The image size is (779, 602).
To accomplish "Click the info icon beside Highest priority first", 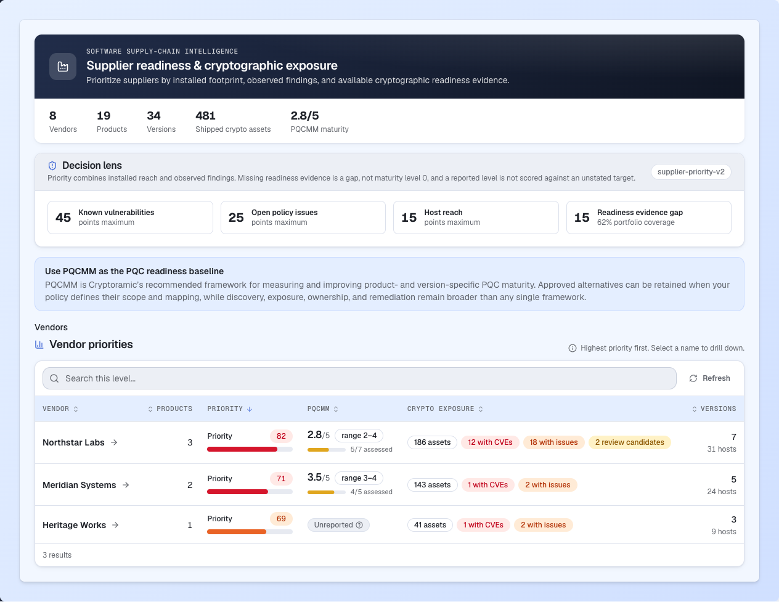I will point(573,348).
